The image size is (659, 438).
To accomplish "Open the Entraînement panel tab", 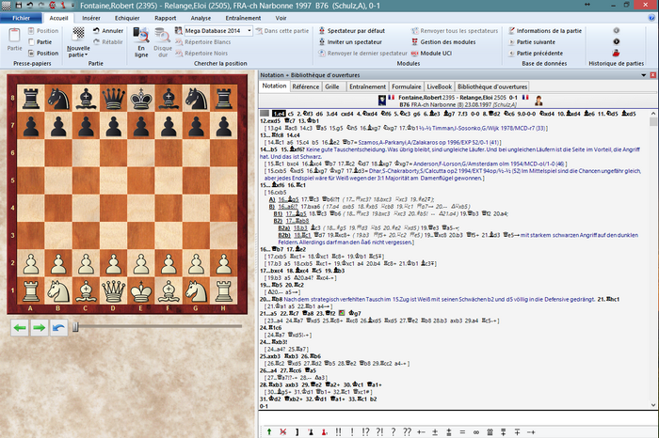I will [367, 86].
